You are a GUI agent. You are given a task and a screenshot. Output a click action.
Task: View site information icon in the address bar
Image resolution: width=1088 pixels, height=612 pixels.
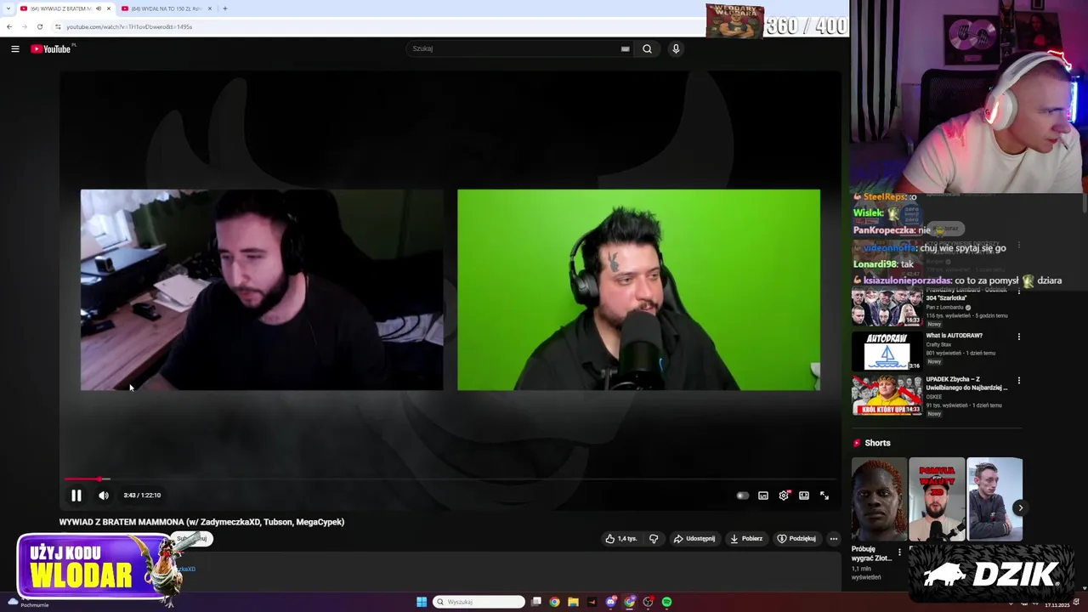[58, 26]
